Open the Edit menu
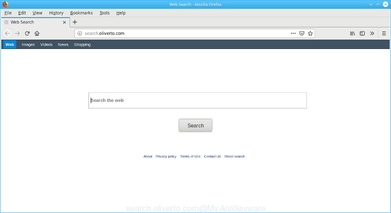Screen dimensions: 391x213 [22, 13]
